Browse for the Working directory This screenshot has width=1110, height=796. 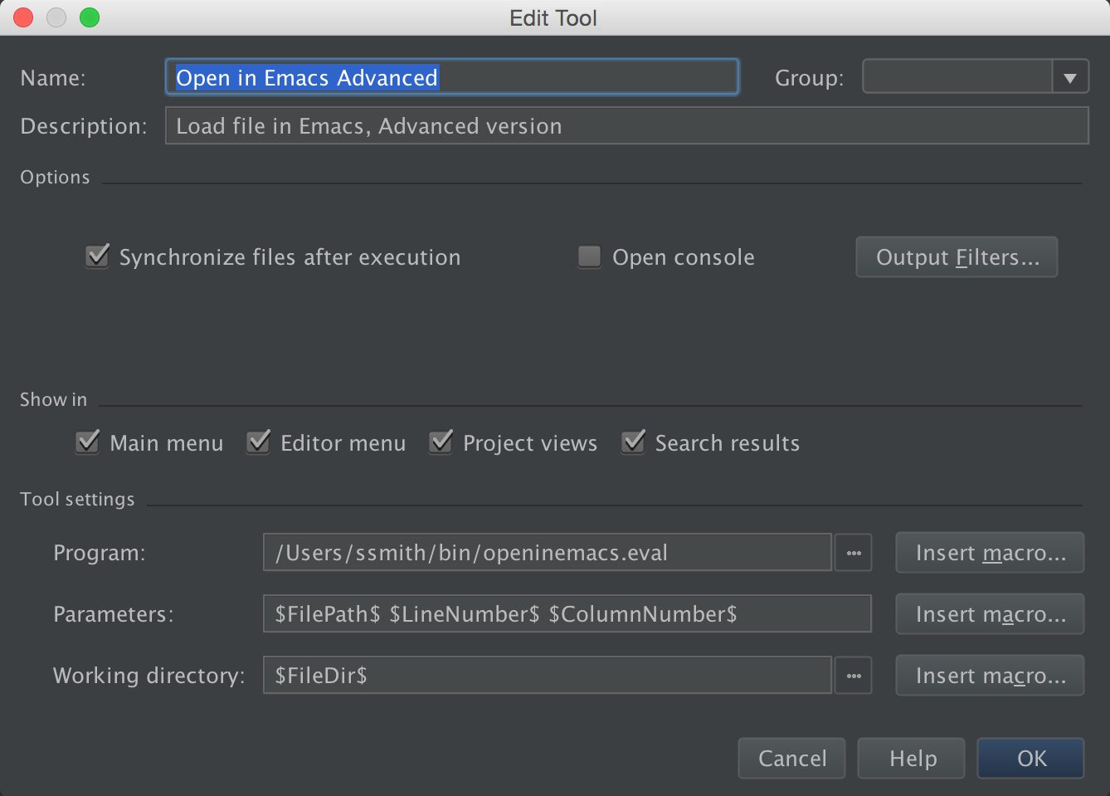coord(853,675)
